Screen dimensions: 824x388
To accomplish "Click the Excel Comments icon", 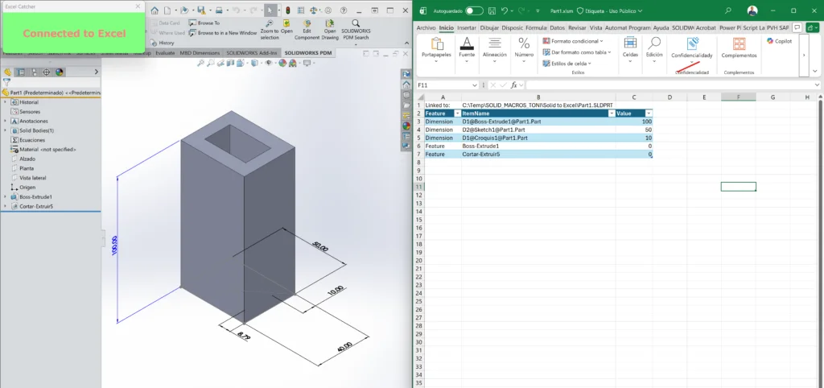I will click(x=797, y=27).
